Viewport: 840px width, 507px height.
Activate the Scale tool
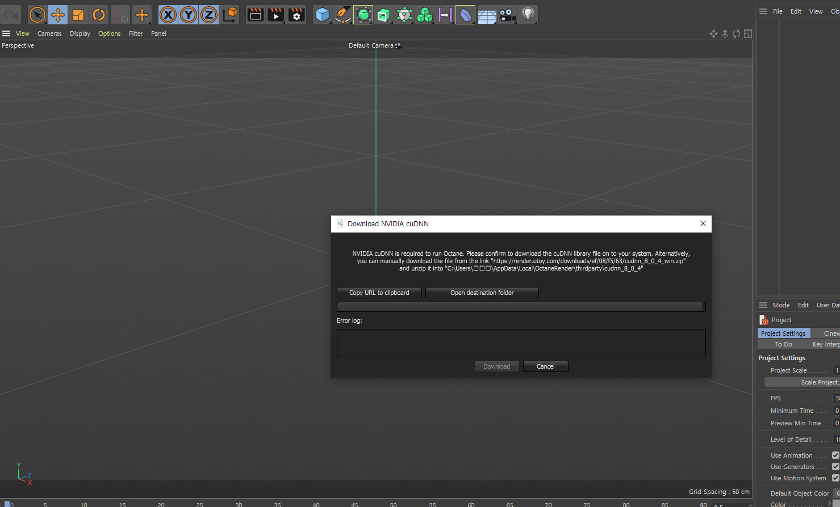click(x=78, y=15)
